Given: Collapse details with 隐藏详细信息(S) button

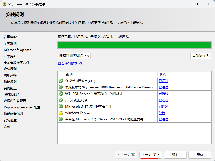Looking at the screenshot, I should (x=74, y=56).
